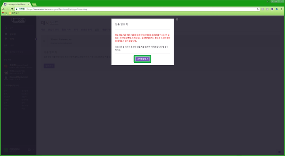
Task: Click the secure lock 안전함 indicator
Action: 20,9
